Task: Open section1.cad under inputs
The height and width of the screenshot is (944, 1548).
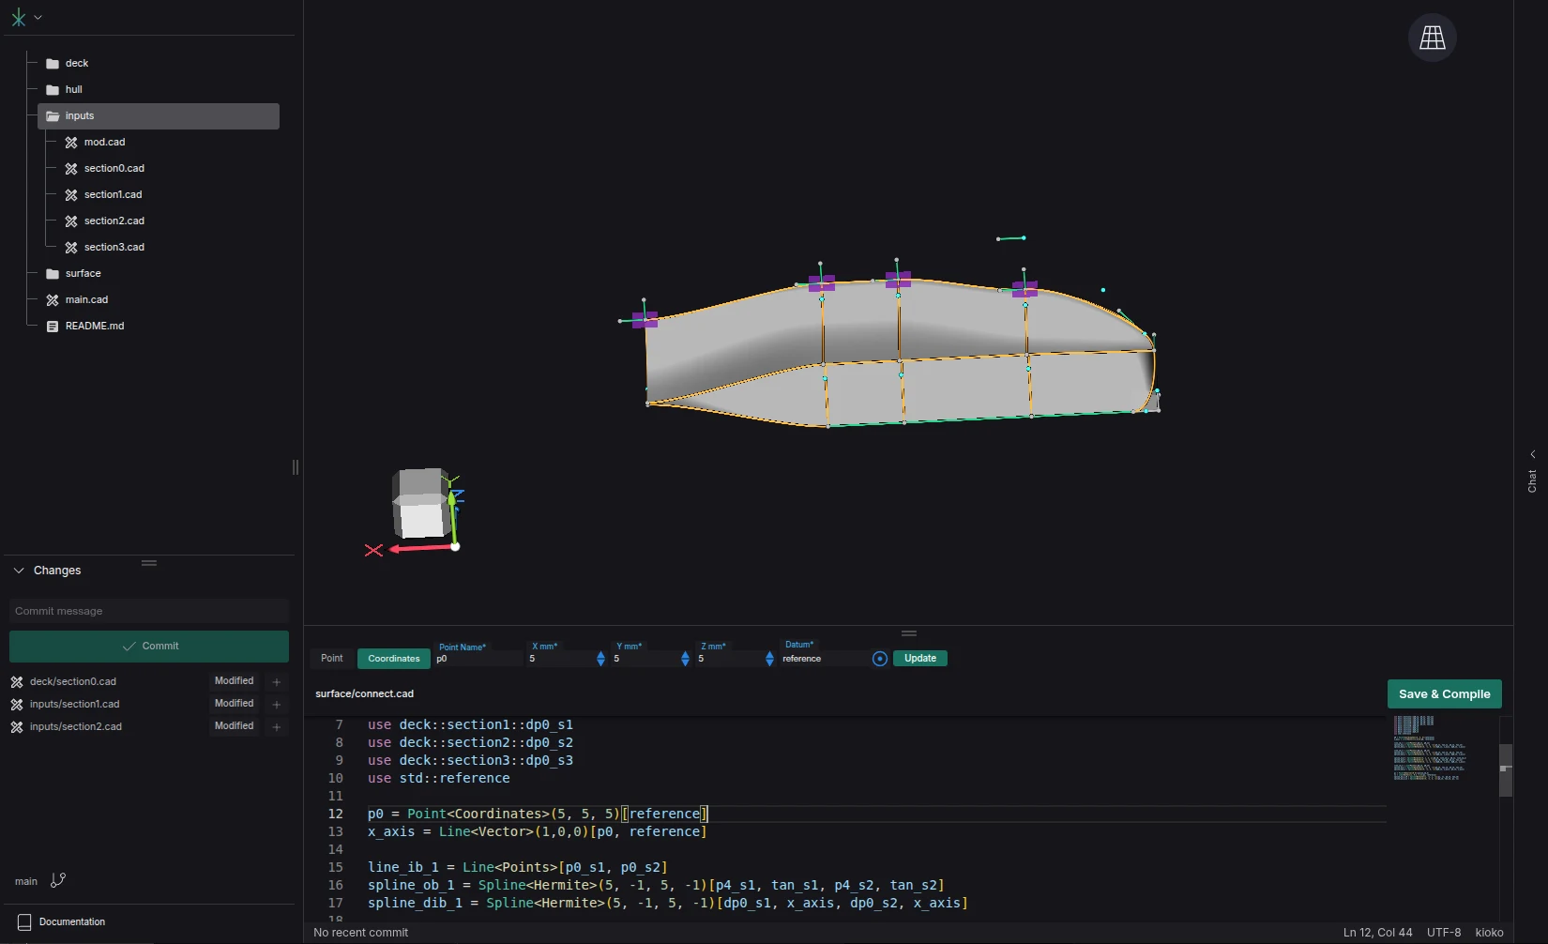Action: [113, 195]
